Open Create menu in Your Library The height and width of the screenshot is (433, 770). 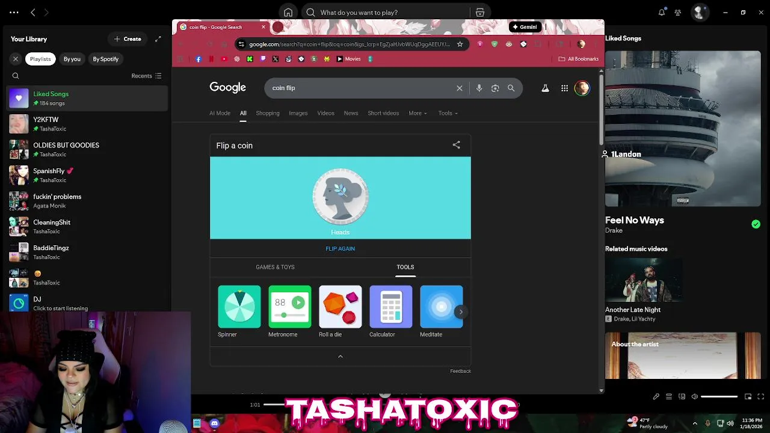pyautogui.click(x=128, y=39)
